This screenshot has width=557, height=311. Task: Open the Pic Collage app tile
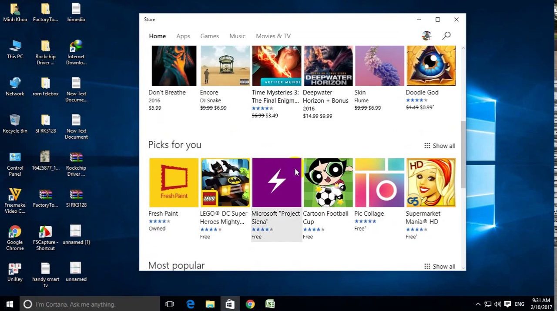[379, 183]
